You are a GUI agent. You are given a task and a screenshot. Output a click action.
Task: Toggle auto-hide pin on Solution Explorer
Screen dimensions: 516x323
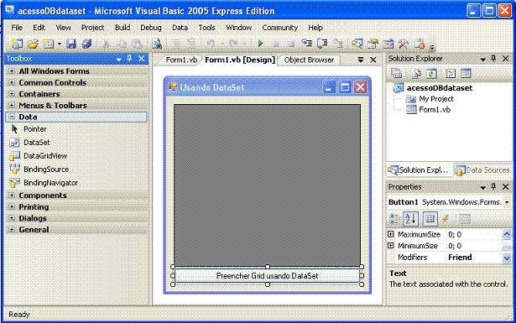click(493, 59)
